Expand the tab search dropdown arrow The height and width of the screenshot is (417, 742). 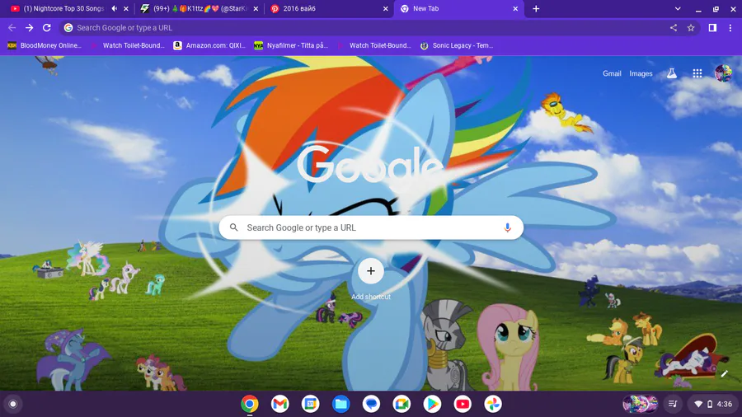(x=678, y=8)
